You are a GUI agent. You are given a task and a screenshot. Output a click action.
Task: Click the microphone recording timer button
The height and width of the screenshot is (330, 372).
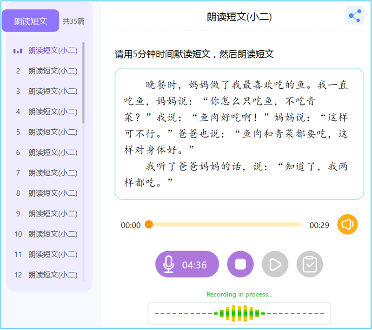[187, 264]
